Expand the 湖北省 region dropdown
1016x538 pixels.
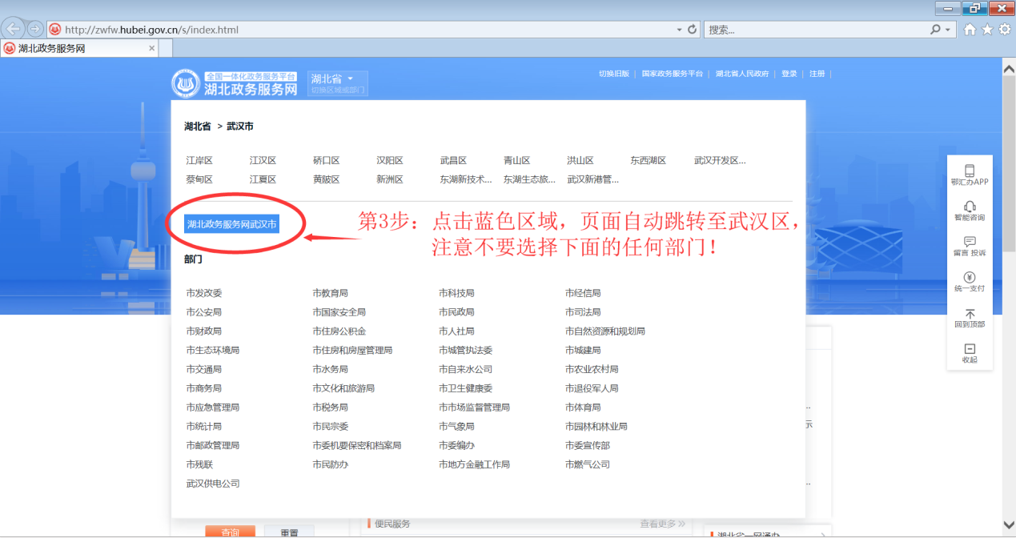point(350,78)
